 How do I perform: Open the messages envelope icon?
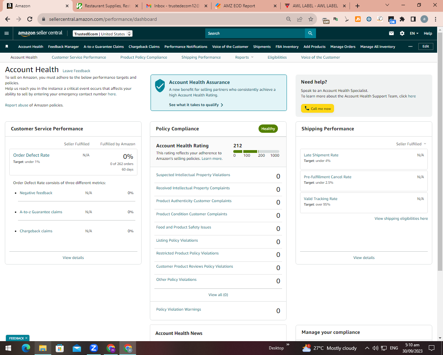point(391,33)
